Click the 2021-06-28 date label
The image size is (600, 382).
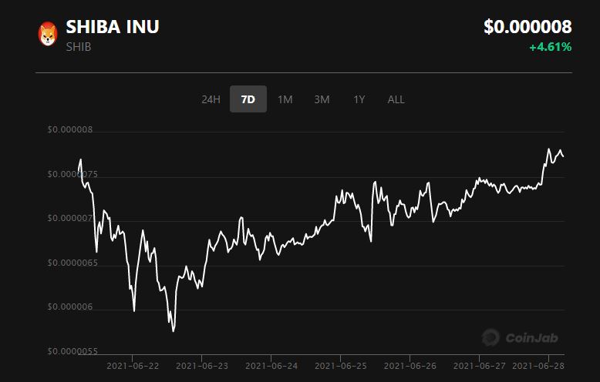tap(538, 366)
